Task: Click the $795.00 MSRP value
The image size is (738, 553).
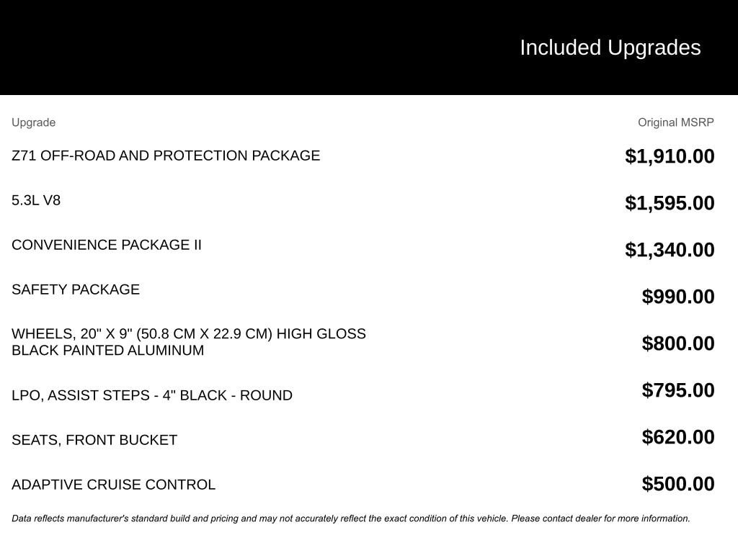Action: (x=678, y=390)
